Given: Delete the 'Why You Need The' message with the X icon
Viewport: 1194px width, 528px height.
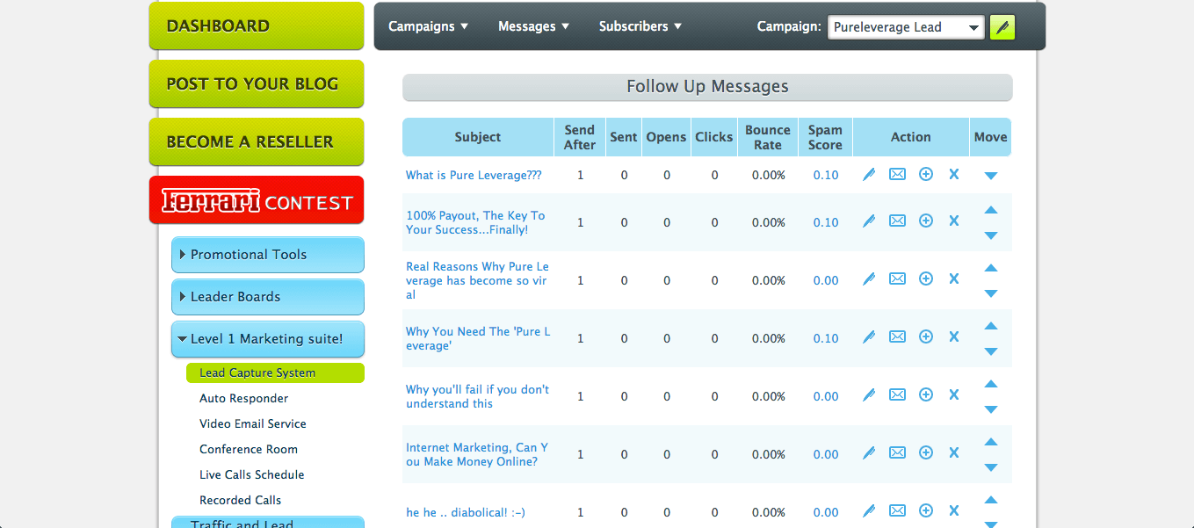Looking at the screenshot, I should coord(953,337).
